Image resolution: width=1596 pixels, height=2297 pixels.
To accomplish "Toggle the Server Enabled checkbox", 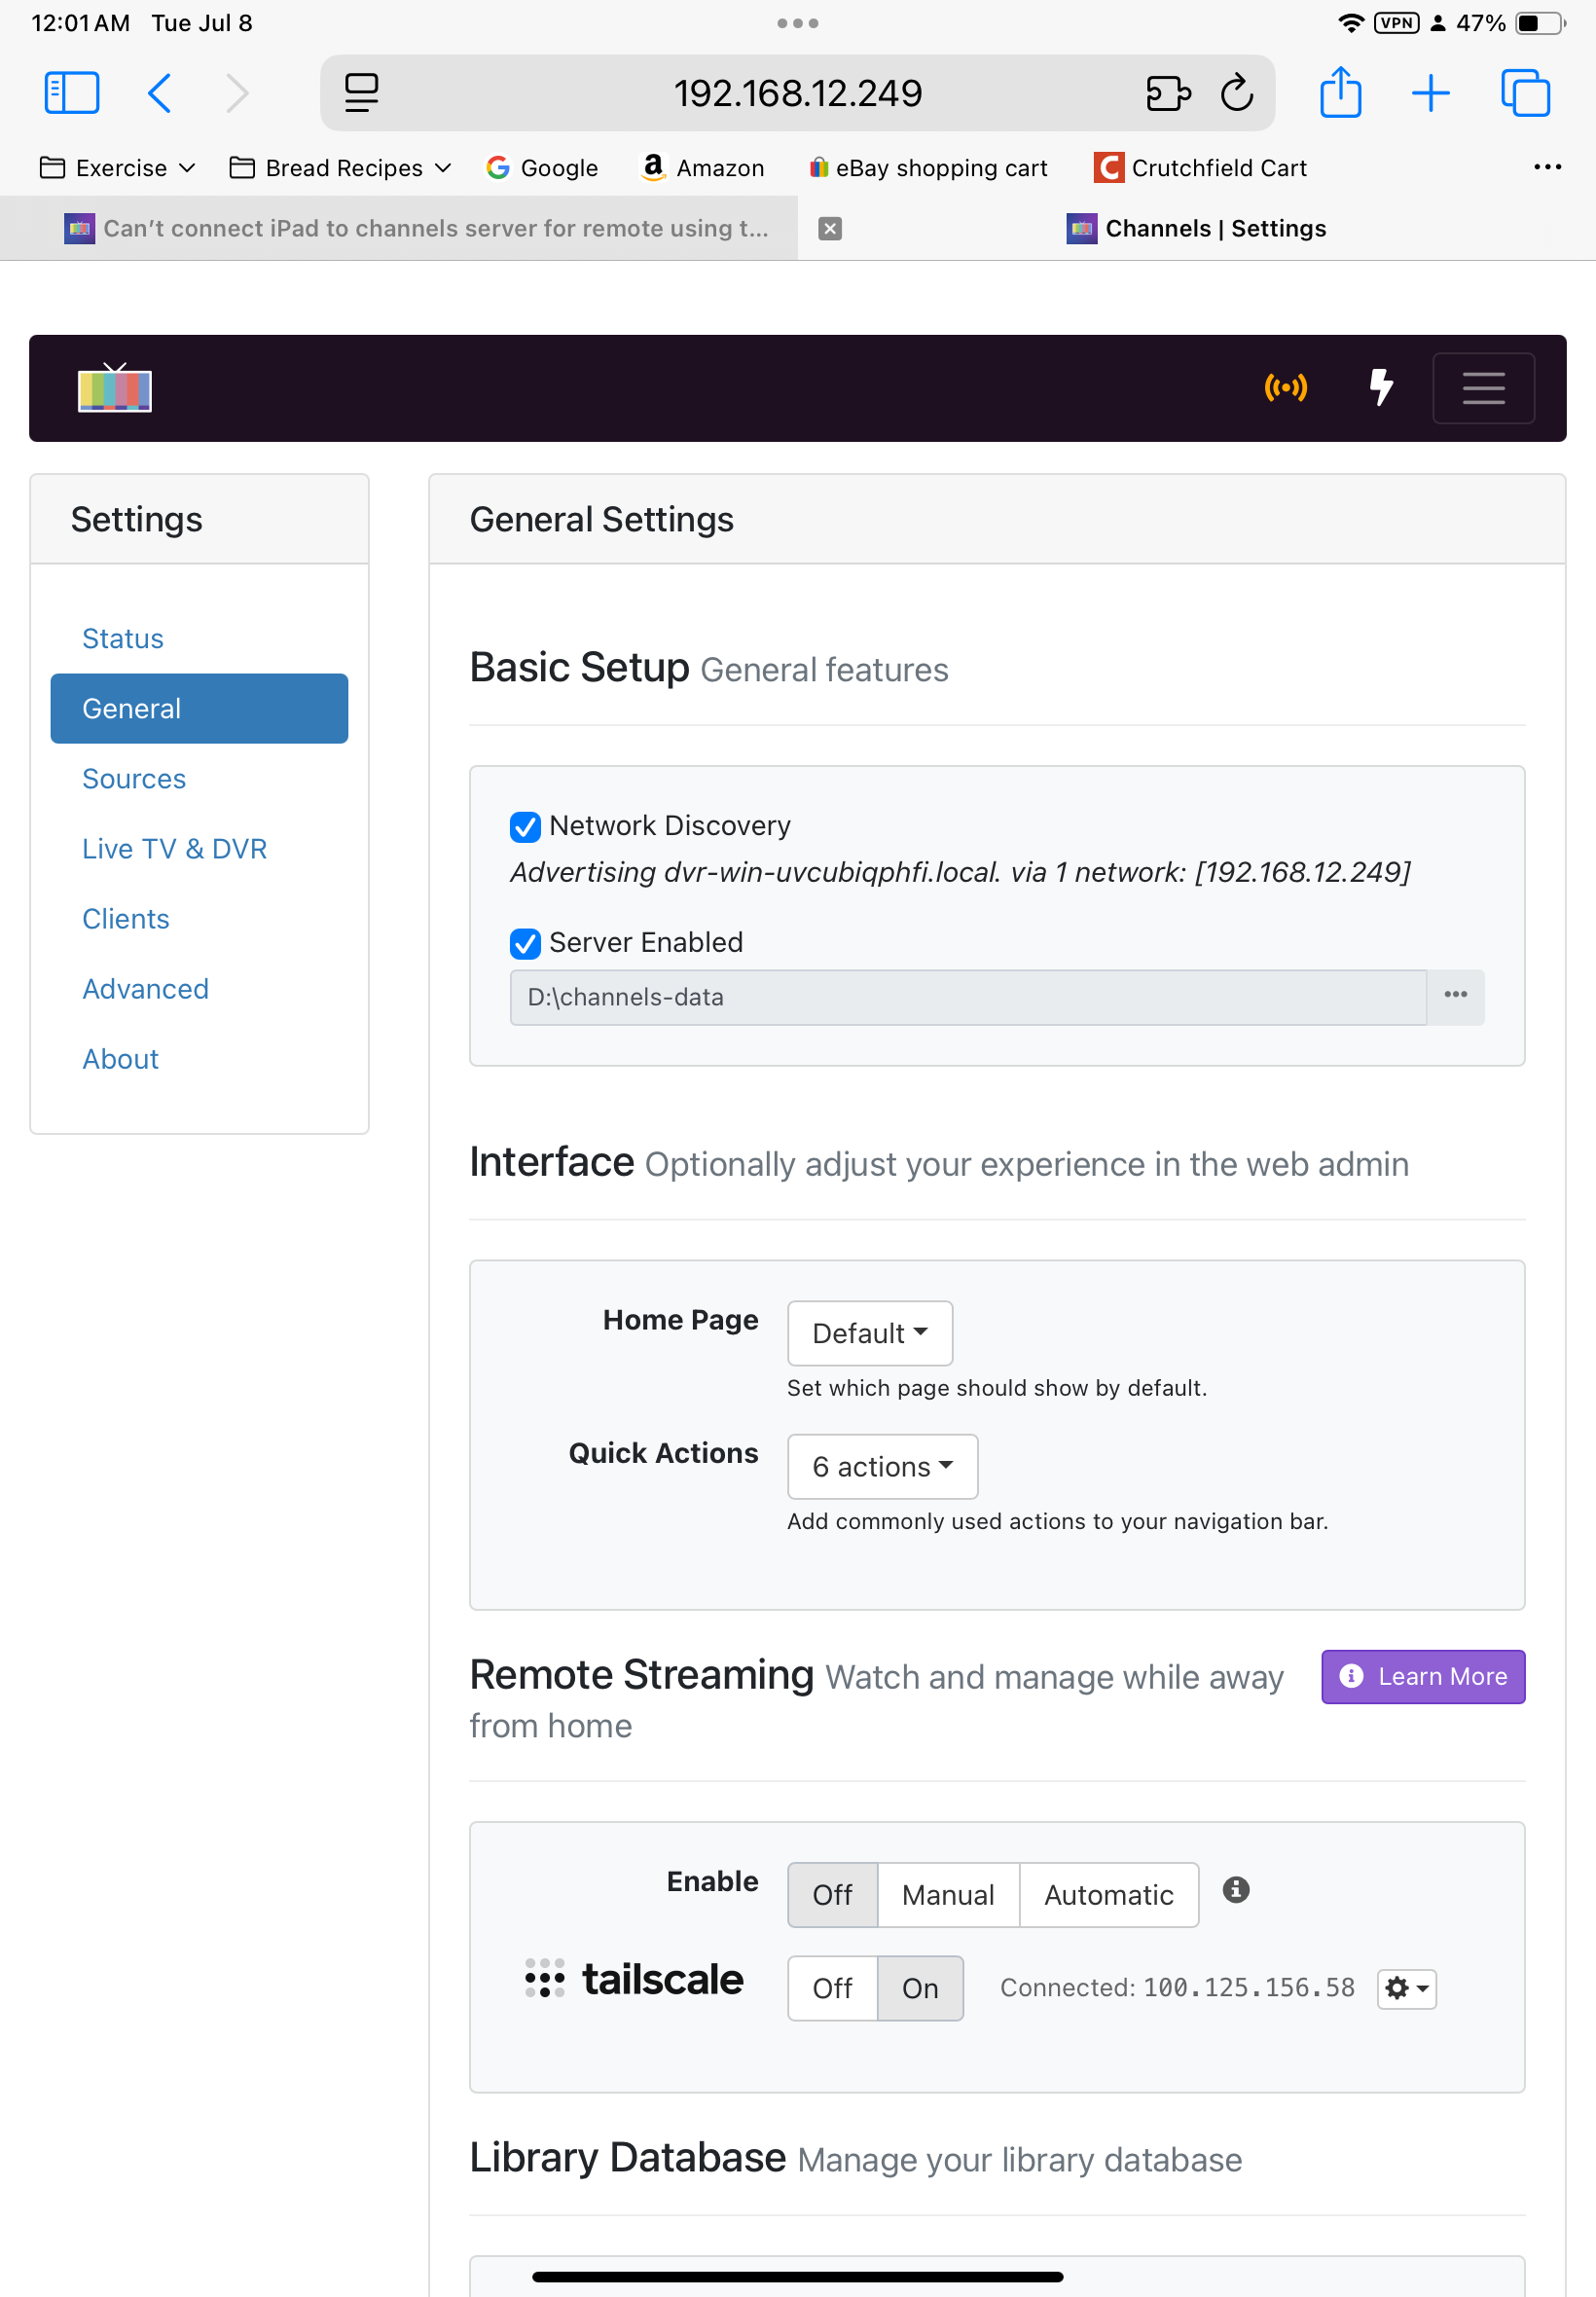I will point(525,943).
